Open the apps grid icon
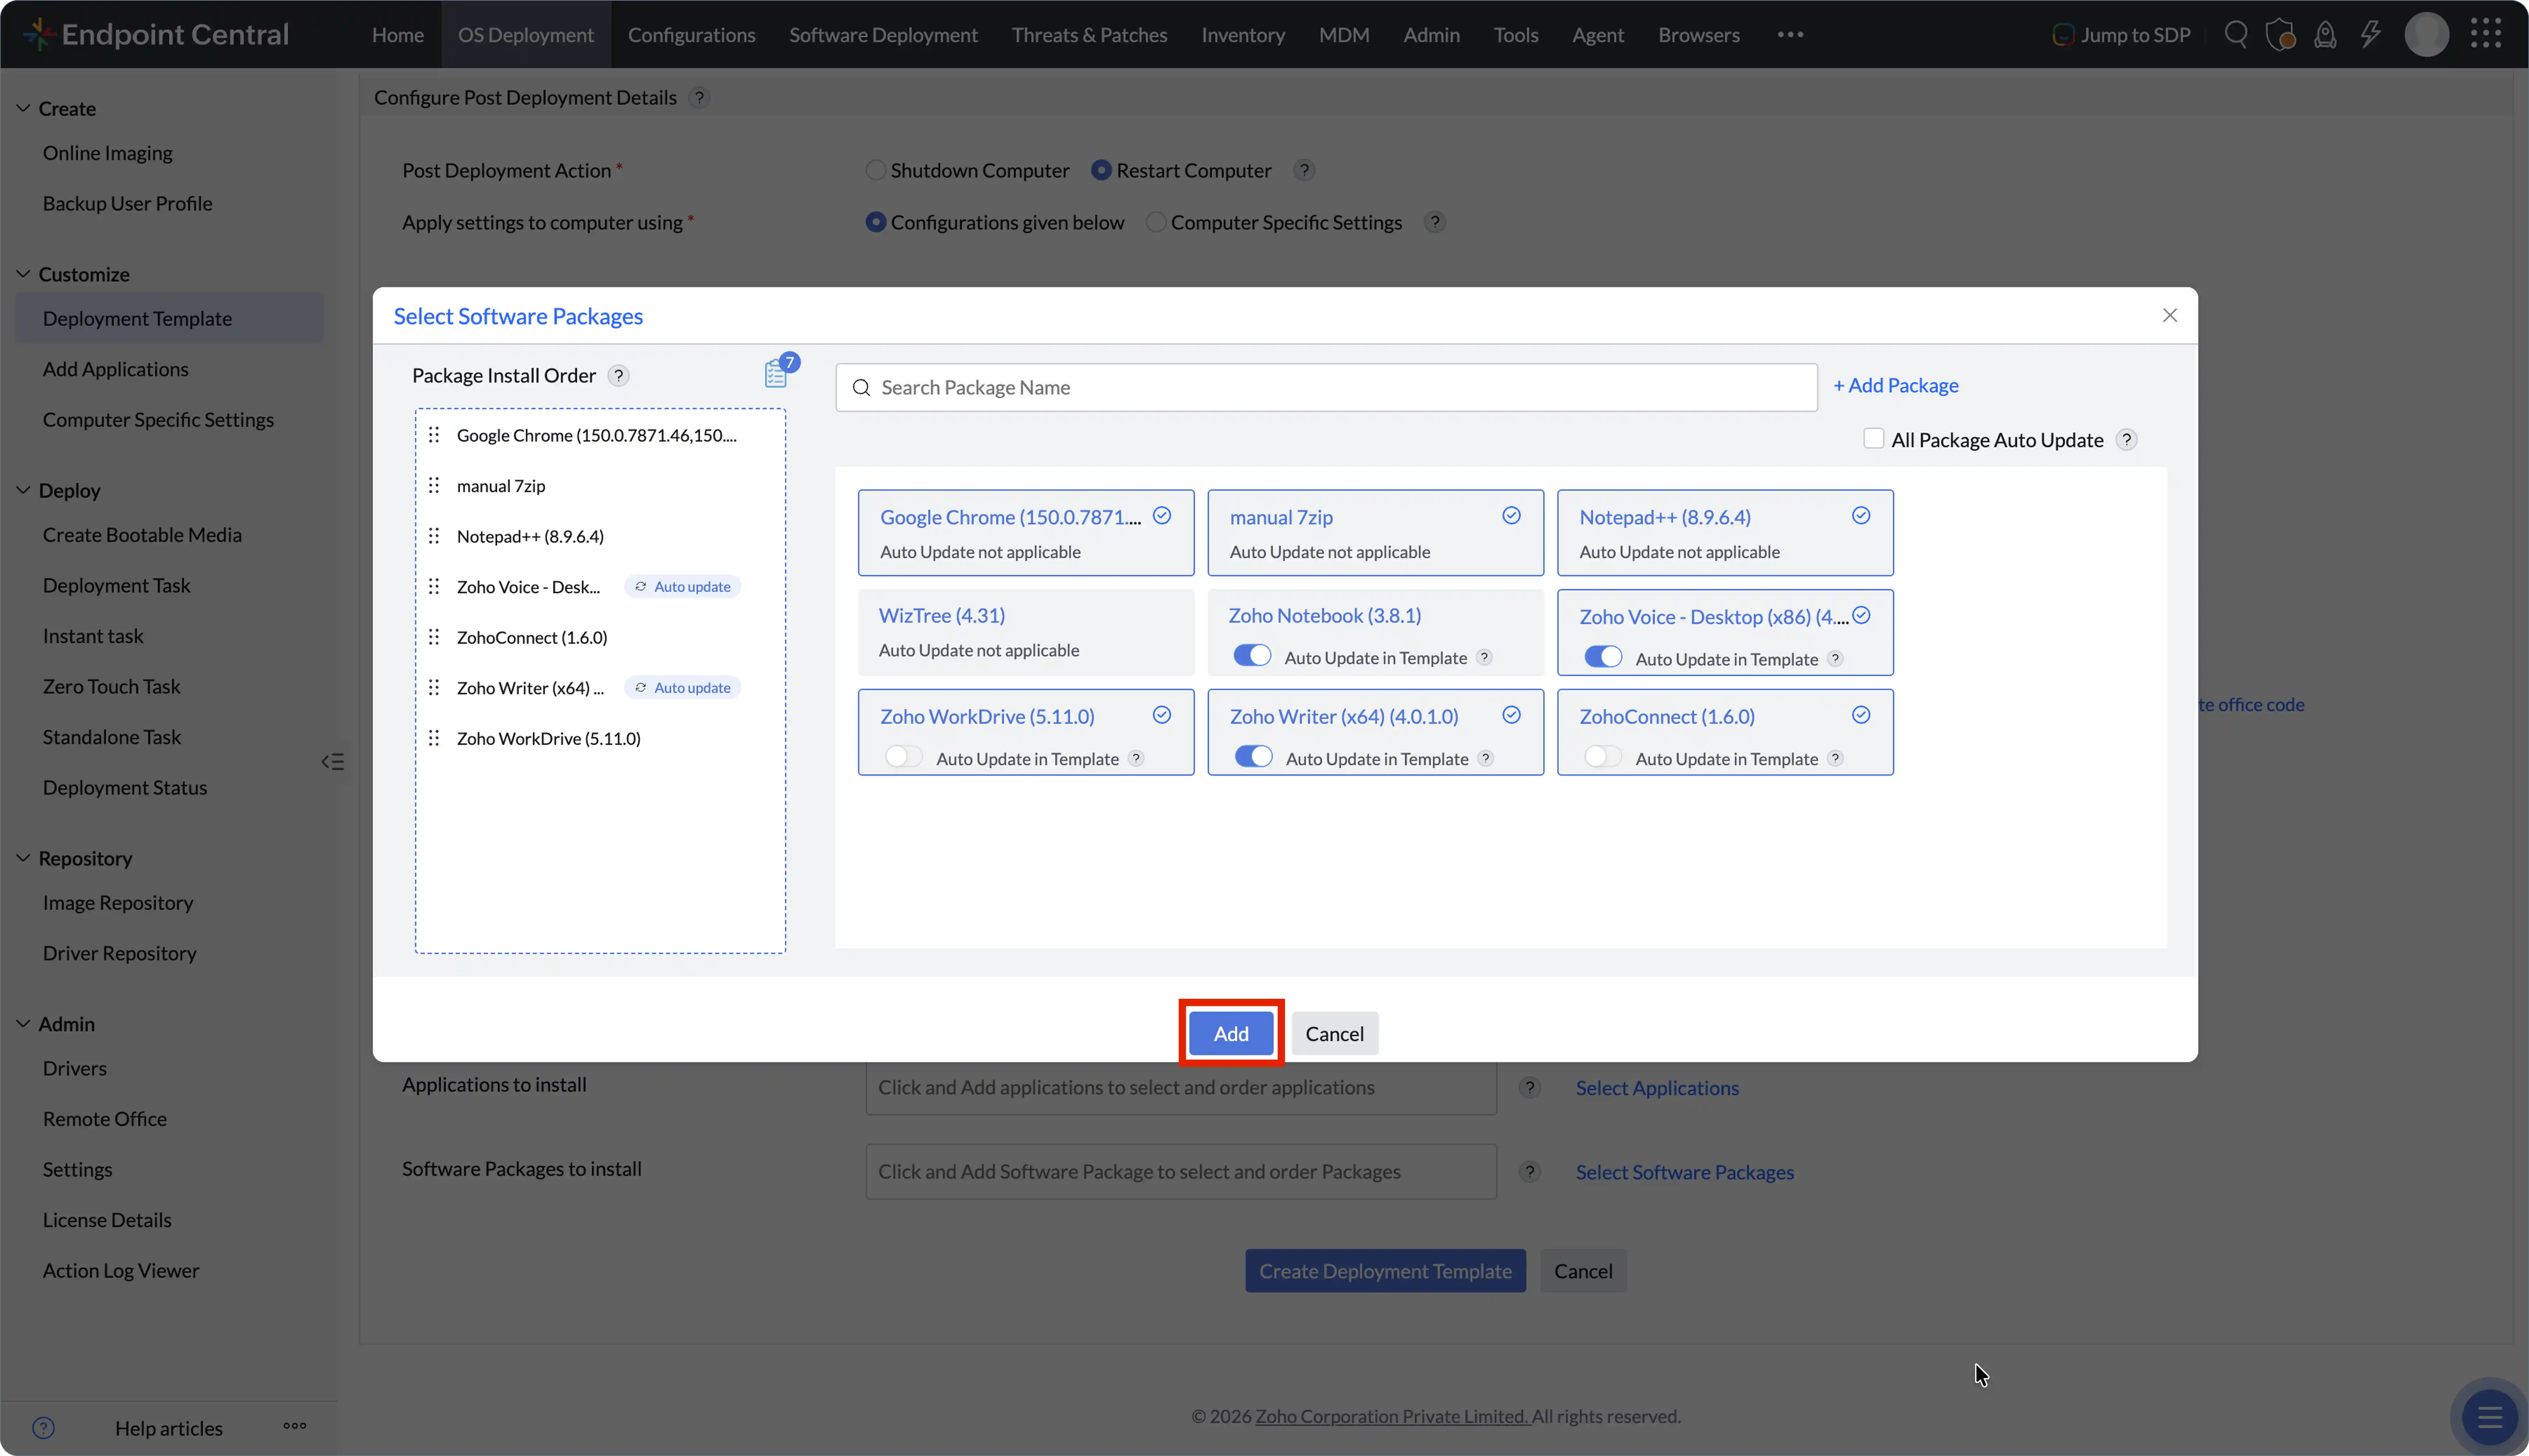Screen dimensions: 2529x1456 click(x=2486, y=34)
